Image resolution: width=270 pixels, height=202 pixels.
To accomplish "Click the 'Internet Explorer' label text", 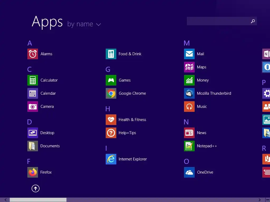I will [x=133, y=159].
